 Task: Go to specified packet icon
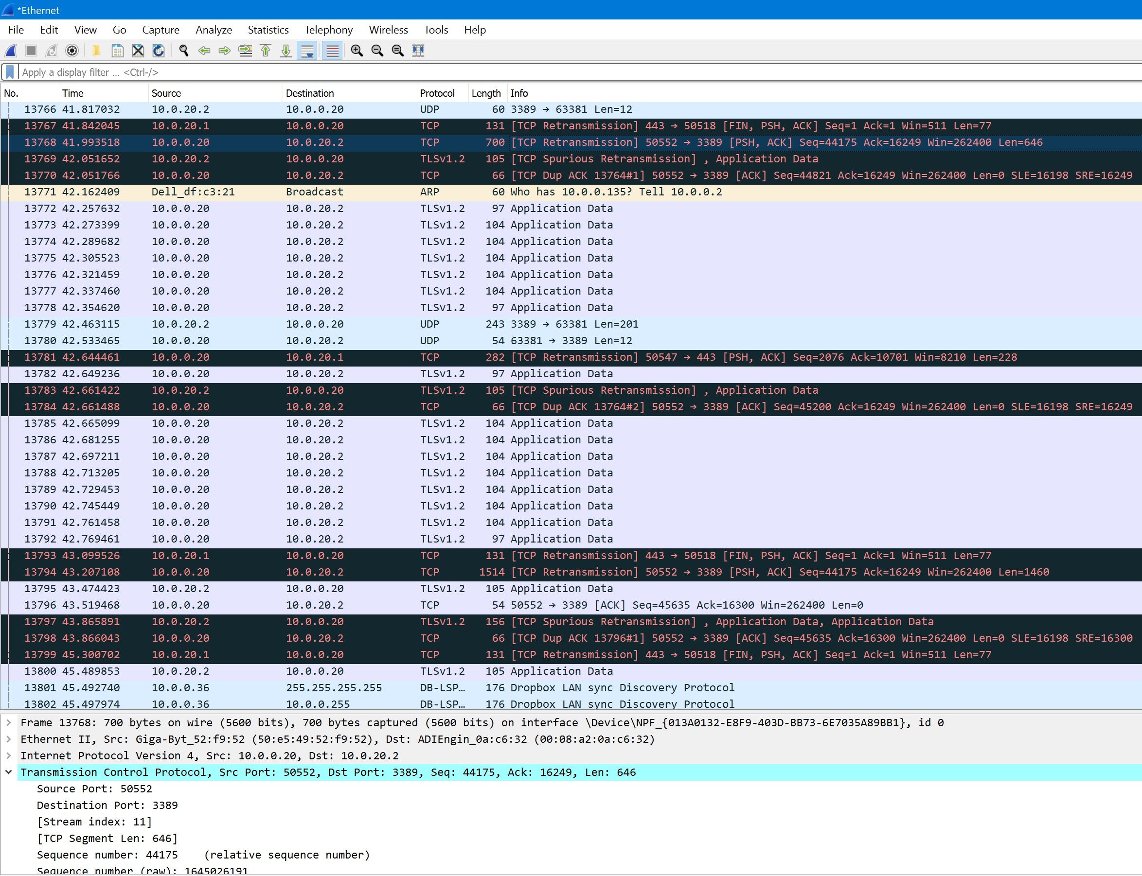pyautogui.click(x=245, y=51)
